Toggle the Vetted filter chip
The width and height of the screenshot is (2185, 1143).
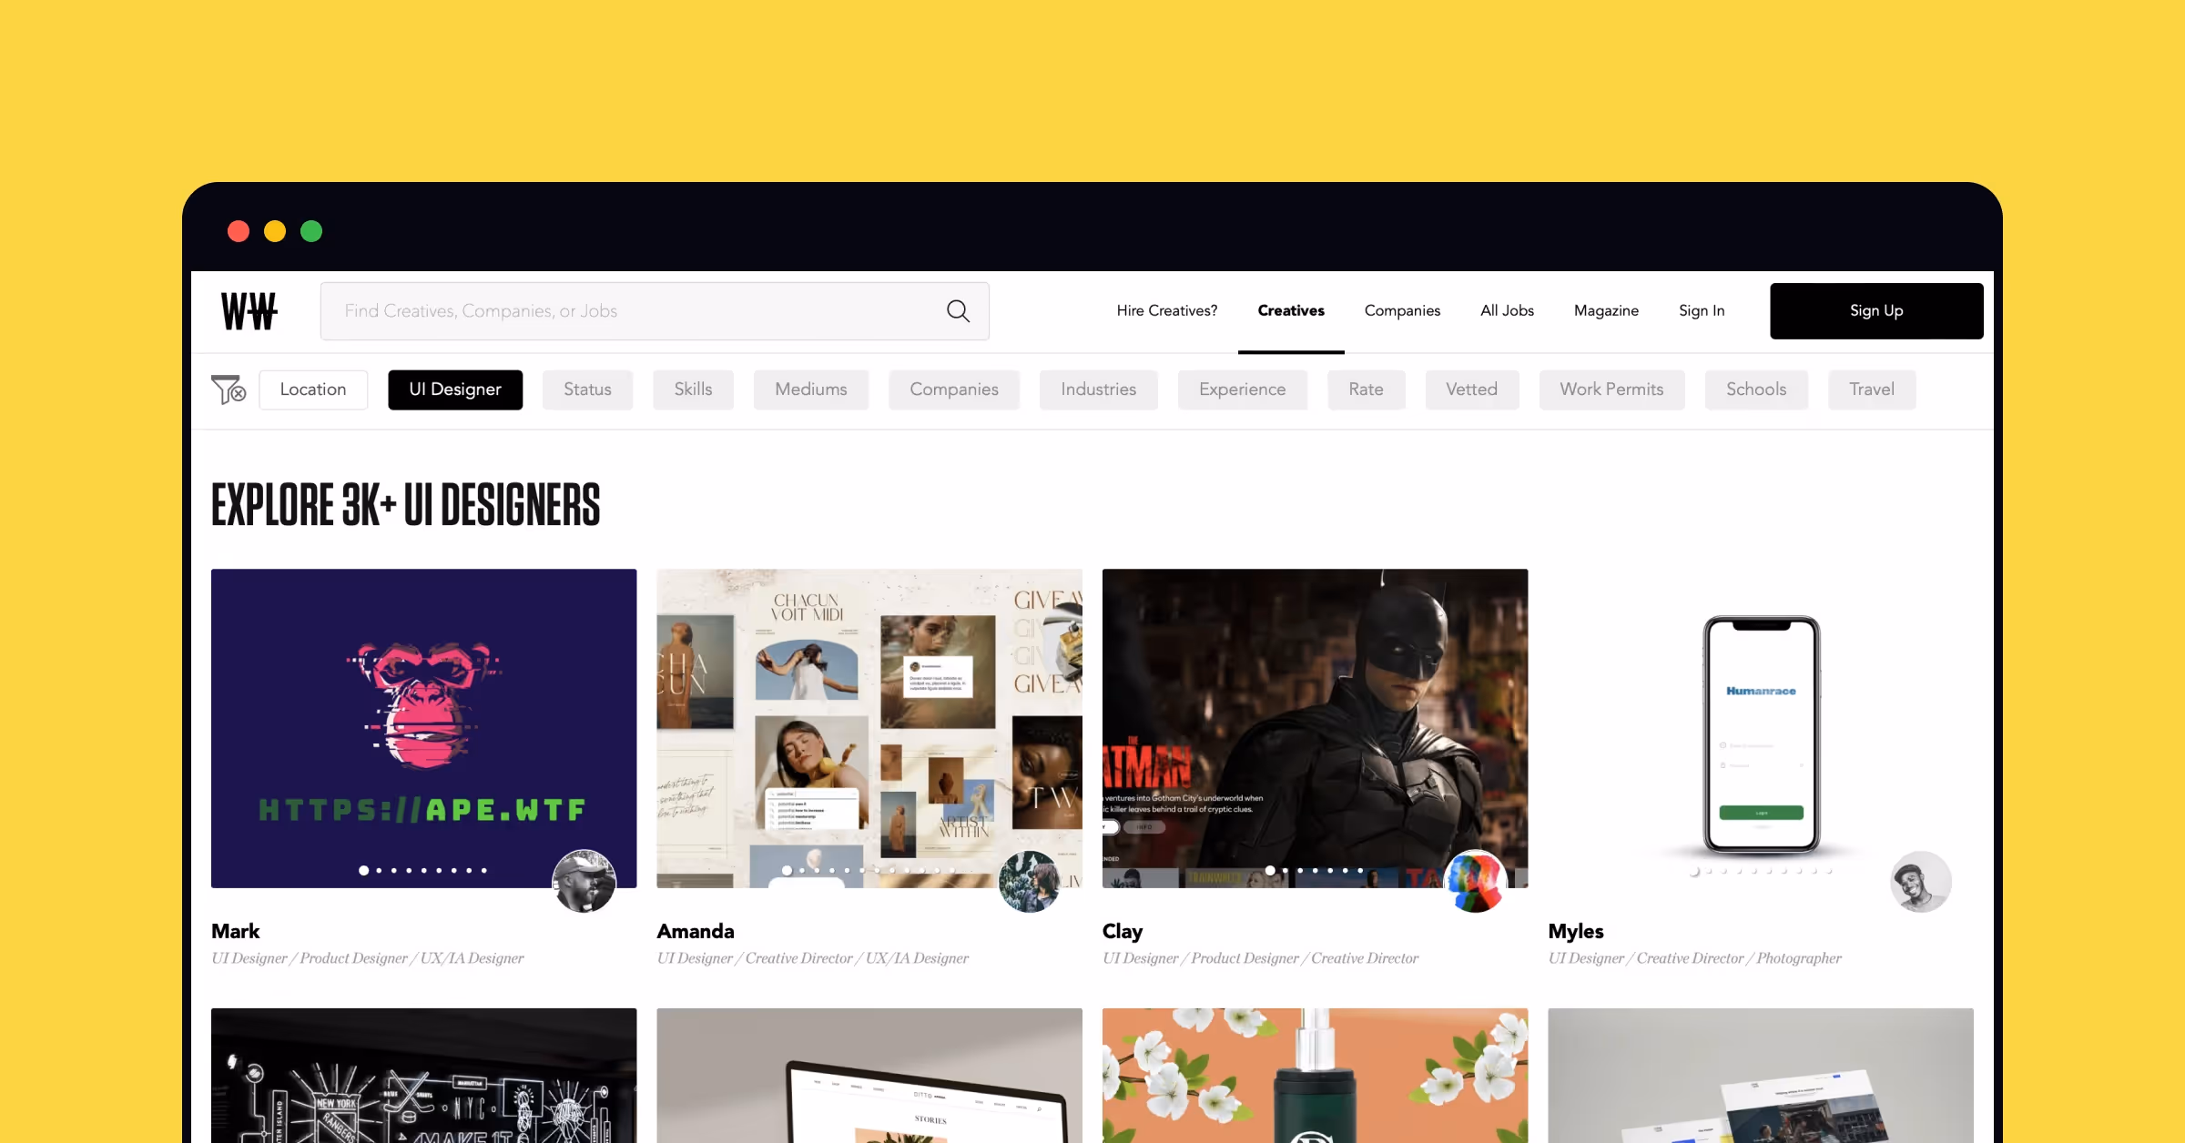coord(1471,389)
